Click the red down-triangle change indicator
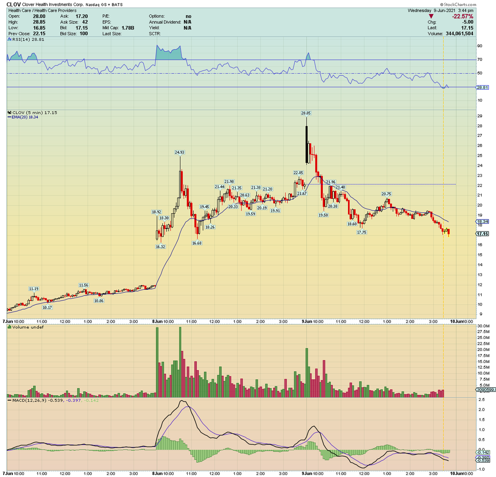 click(x=431, y=16)
